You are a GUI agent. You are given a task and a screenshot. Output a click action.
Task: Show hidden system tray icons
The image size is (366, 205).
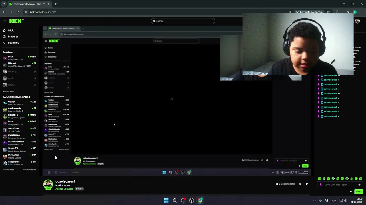click(315, 200)
